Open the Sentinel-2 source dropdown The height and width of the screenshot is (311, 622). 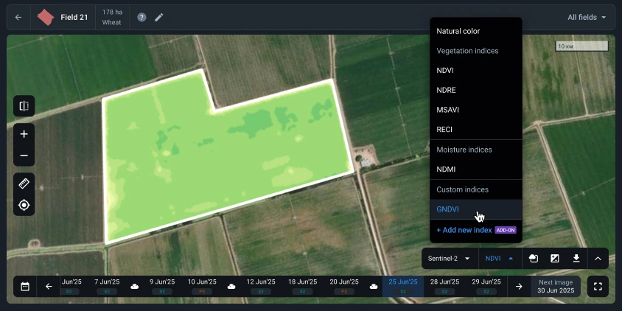click(450, 259)
